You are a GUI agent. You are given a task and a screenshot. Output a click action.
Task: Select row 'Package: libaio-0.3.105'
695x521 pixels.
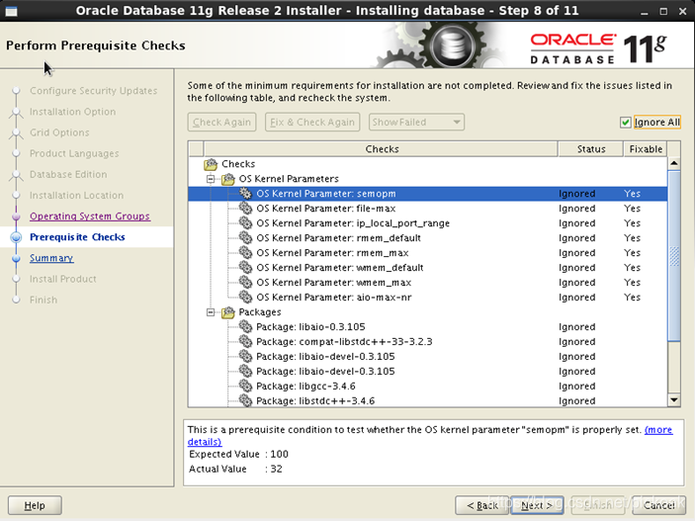click(428, 327)
